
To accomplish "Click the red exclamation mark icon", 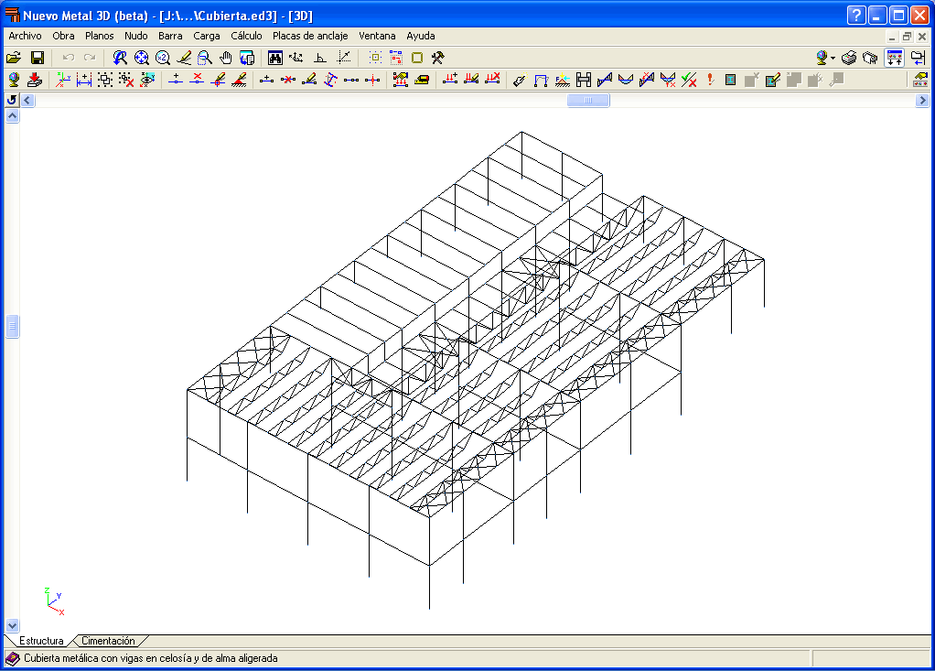I will [x=710, y=80].
